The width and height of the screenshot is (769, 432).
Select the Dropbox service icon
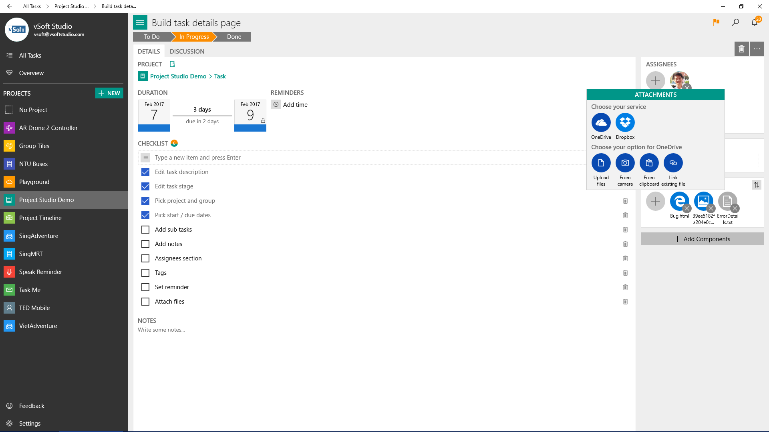click(x=625, y=123)
